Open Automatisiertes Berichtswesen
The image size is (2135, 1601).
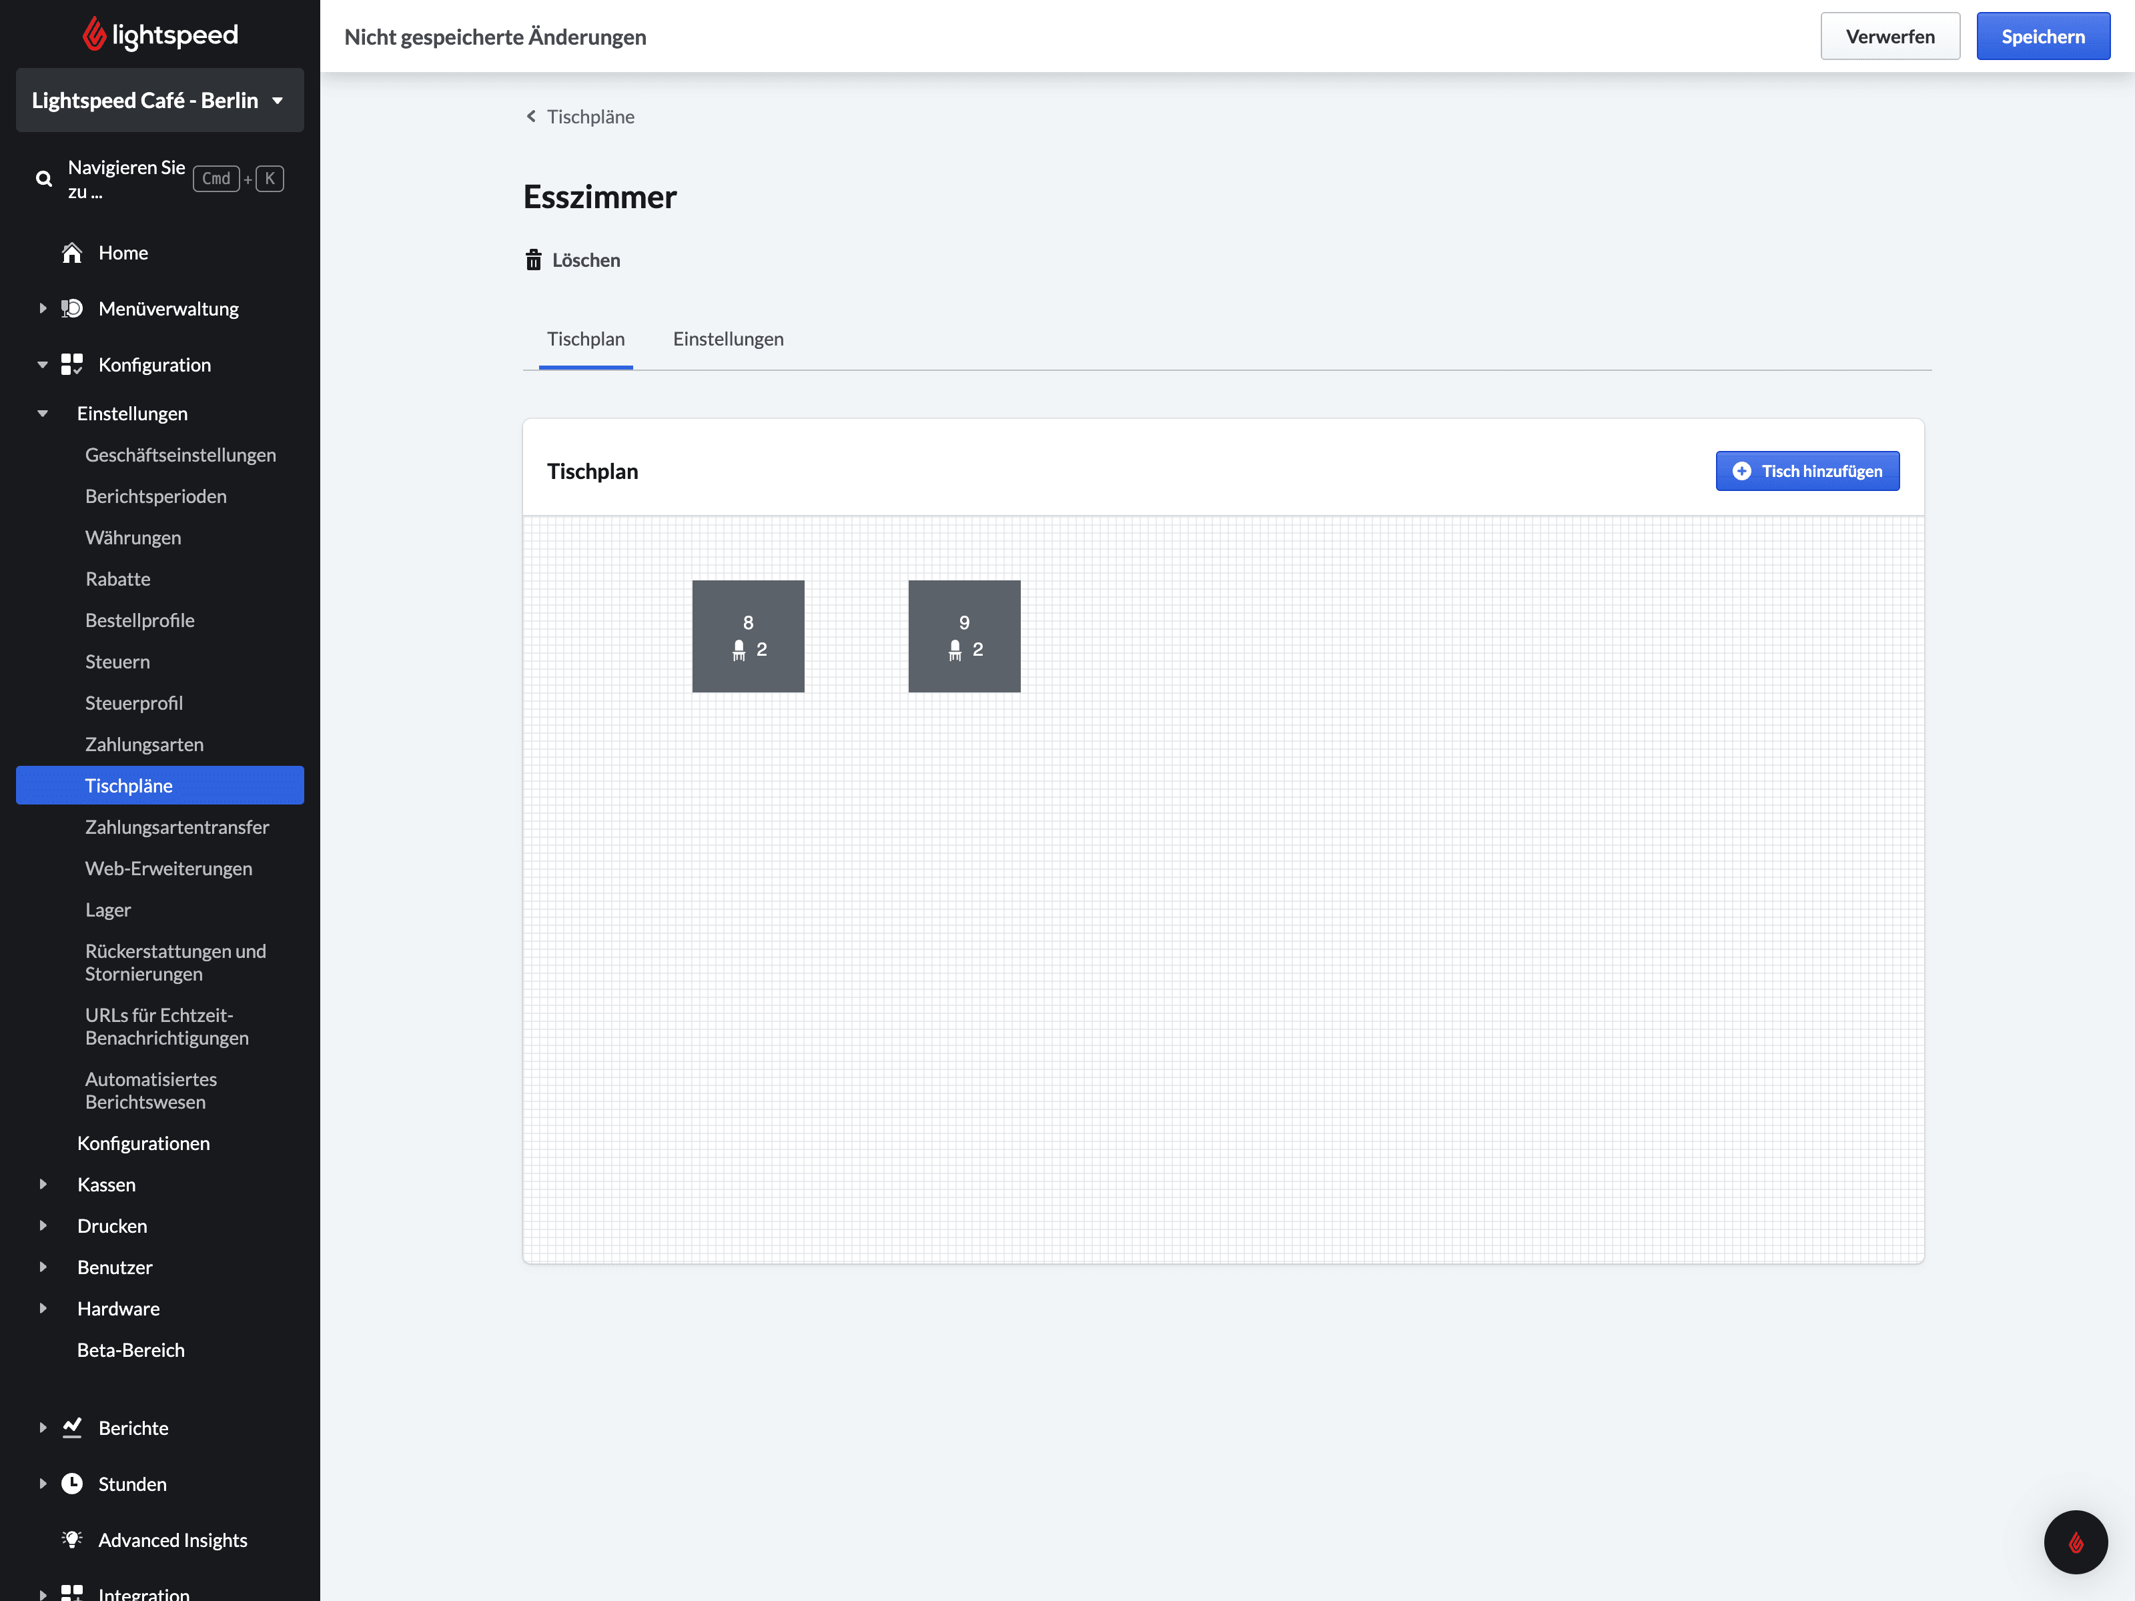click(x=151, y=1091)
